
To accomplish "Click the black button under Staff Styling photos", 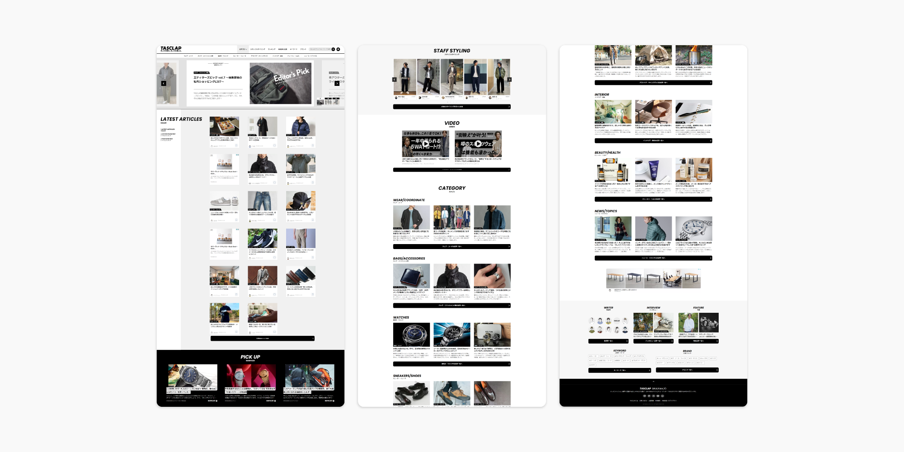I will click(452, 107).
